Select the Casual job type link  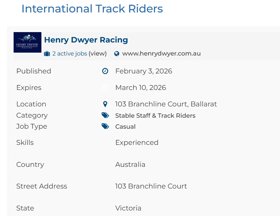point(125,127)
